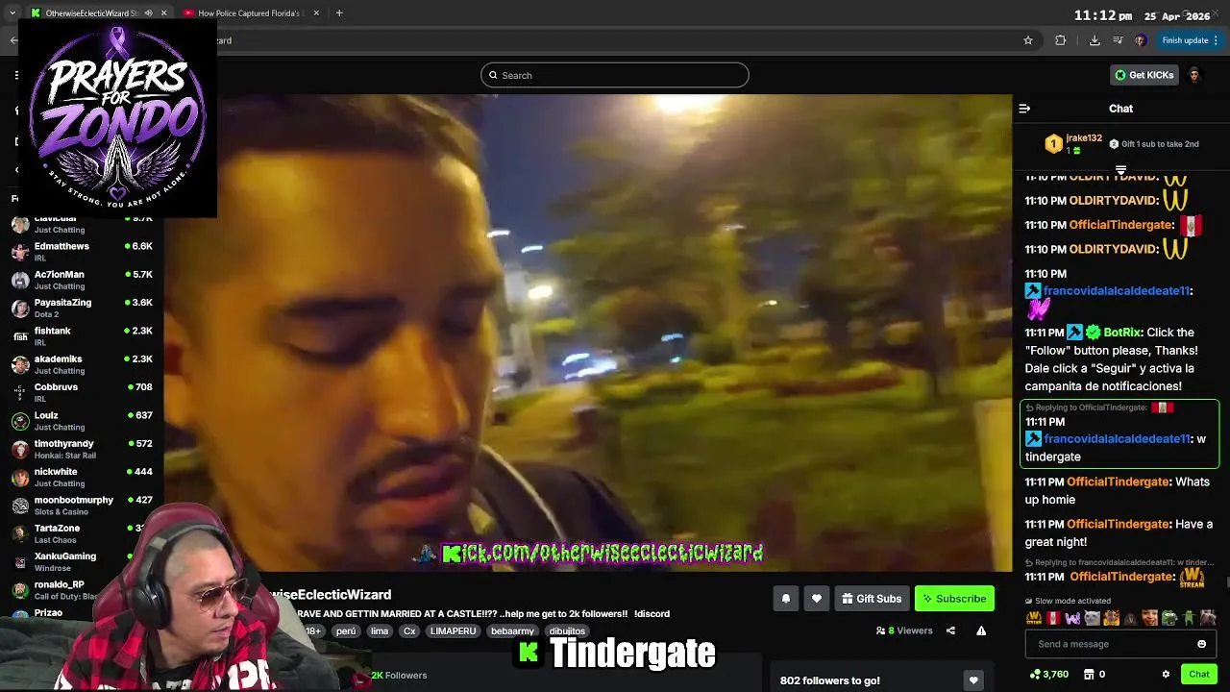1230x692 pixels.
Task: Open media controls icon in browser toolbar
Action: (x=1118, y=40)
